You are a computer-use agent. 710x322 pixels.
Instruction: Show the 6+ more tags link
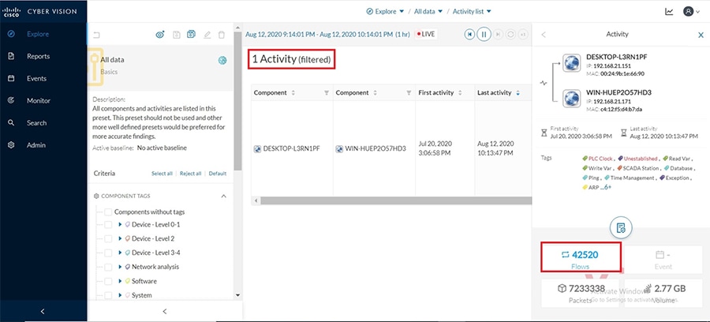[605, 187]
